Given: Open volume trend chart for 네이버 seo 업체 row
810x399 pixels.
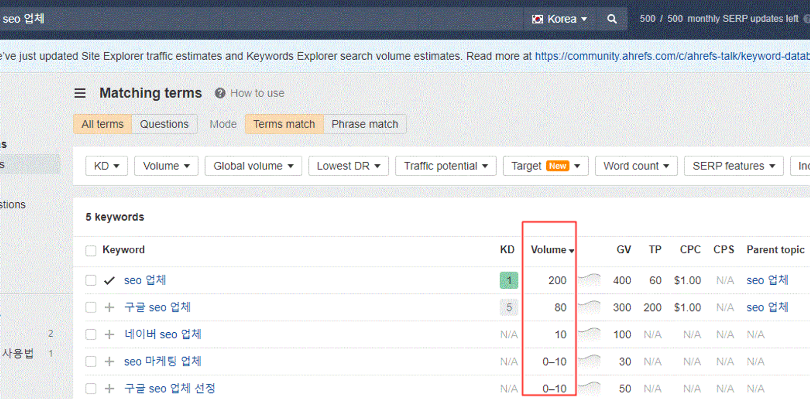Looking at the screenshot, I should click(589, 334).
